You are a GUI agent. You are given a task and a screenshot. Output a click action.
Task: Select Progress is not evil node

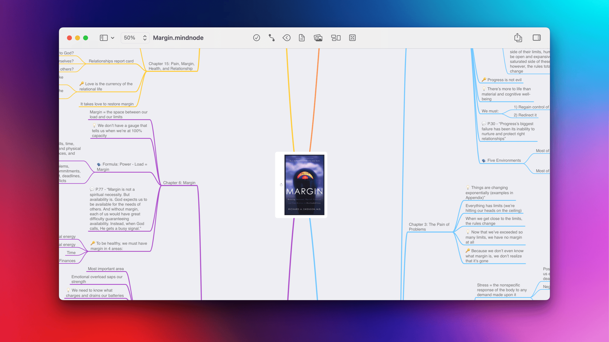[502, 80]
